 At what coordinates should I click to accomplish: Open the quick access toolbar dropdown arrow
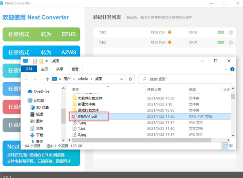pos(47,61)
